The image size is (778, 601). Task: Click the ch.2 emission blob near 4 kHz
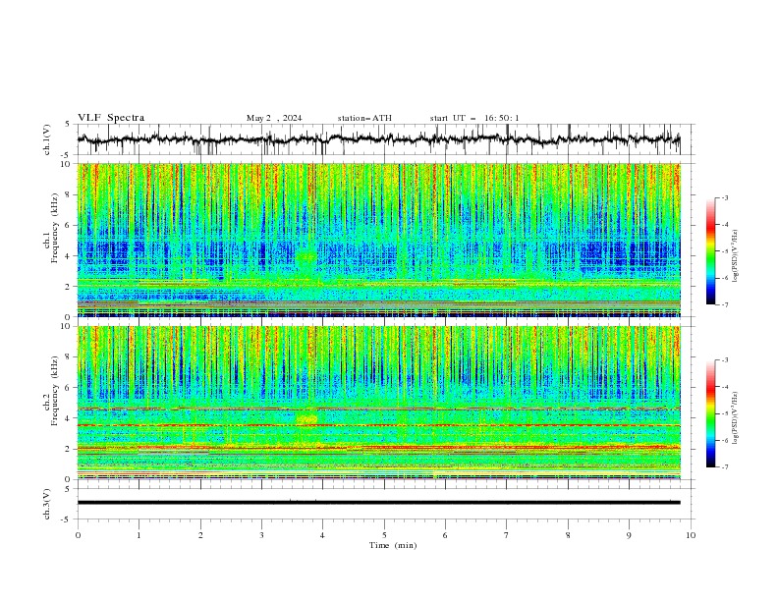point(306,419)
